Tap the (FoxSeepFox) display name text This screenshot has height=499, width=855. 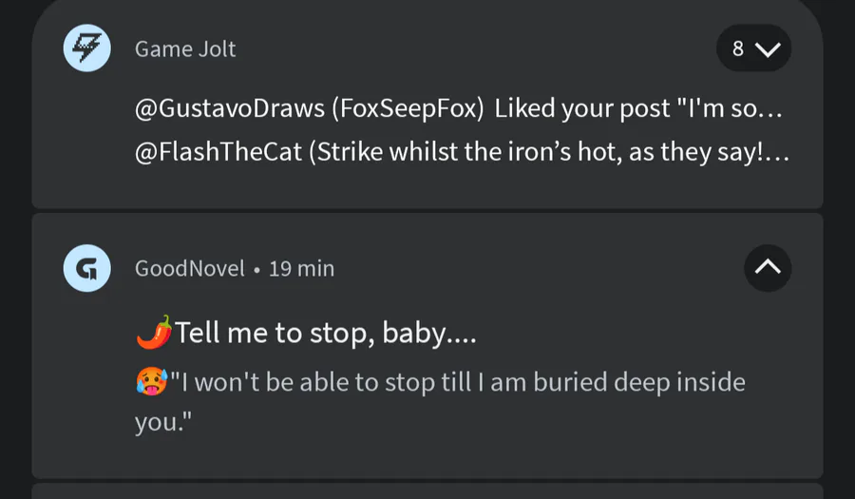click(408, 108)
